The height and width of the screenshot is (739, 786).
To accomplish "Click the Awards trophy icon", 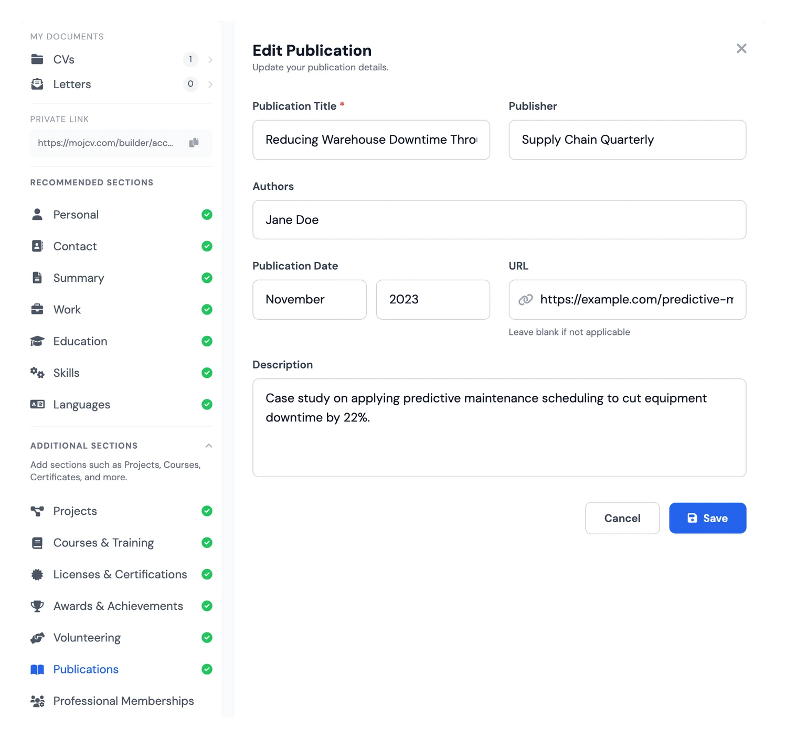I will (x=37, y=606).
